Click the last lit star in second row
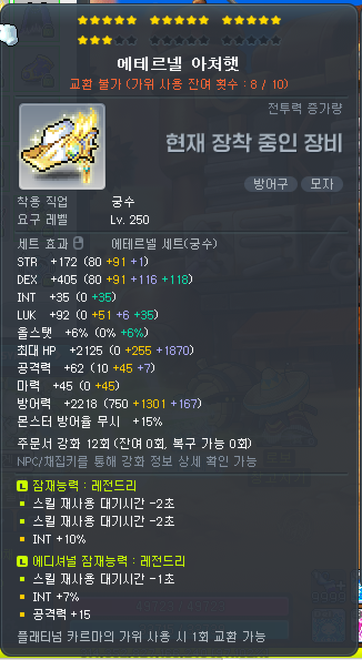Viewport: 362px width, 660px height. click(x=108, y=40)
